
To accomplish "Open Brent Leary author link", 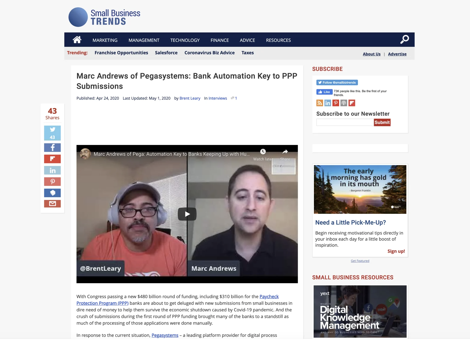I will coord(190,98).
